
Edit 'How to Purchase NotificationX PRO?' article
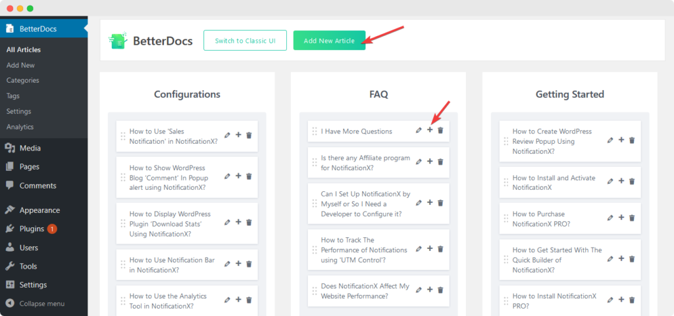point(610,217)
